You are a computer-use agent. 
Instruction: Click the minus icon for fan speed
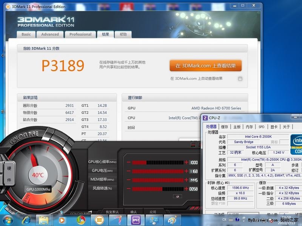(129, 189)
